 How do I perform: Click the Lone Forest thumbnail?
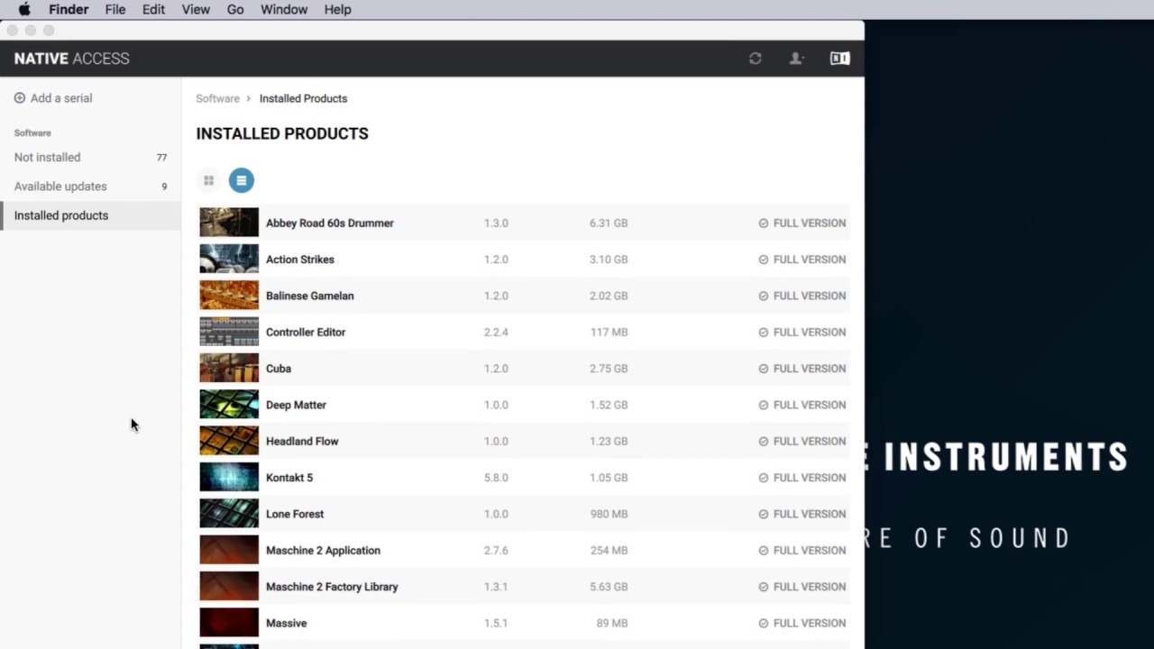point(229,514)
